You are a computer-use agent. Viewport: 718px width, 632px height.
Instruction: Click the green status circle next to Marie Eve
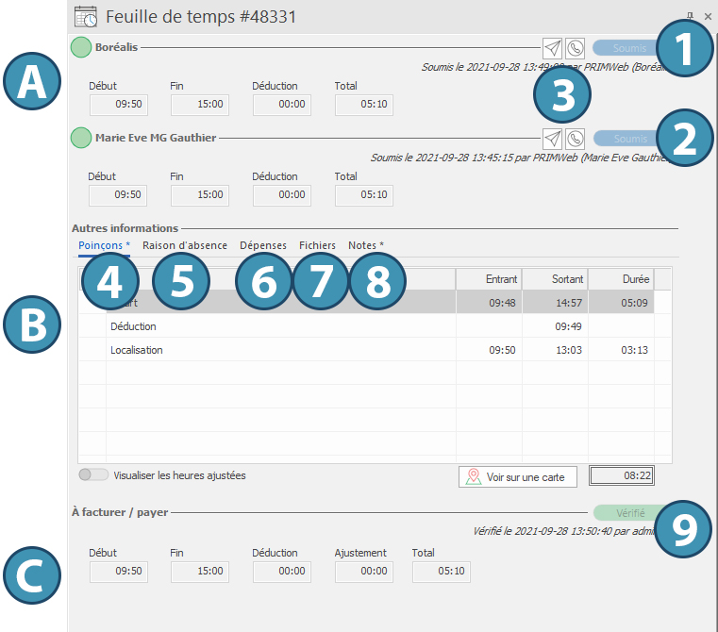tap(81, 138)
